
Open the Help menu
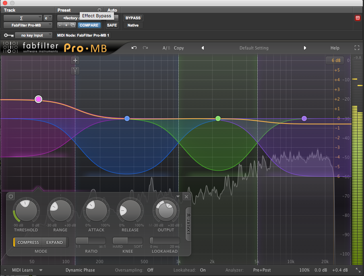point(335,48)
